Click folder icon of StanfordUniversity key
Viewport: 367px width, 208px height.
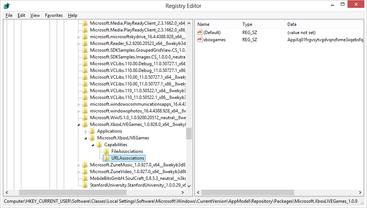(85, 186)
